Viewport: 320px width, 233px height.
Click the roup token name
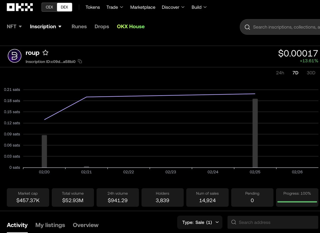[32, 53]
